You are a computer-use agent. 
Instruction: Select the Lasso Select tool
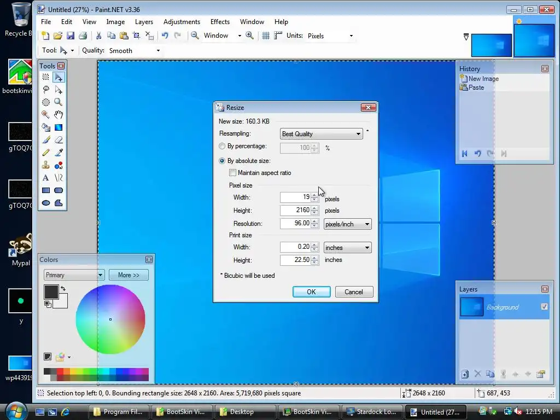[46, 90]
